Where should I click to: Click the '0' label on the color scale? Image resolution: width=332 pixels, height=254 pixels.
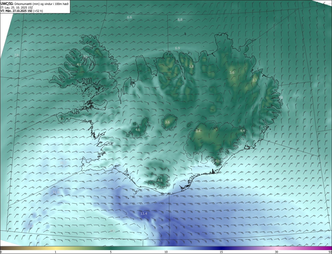tap(1, 252)
